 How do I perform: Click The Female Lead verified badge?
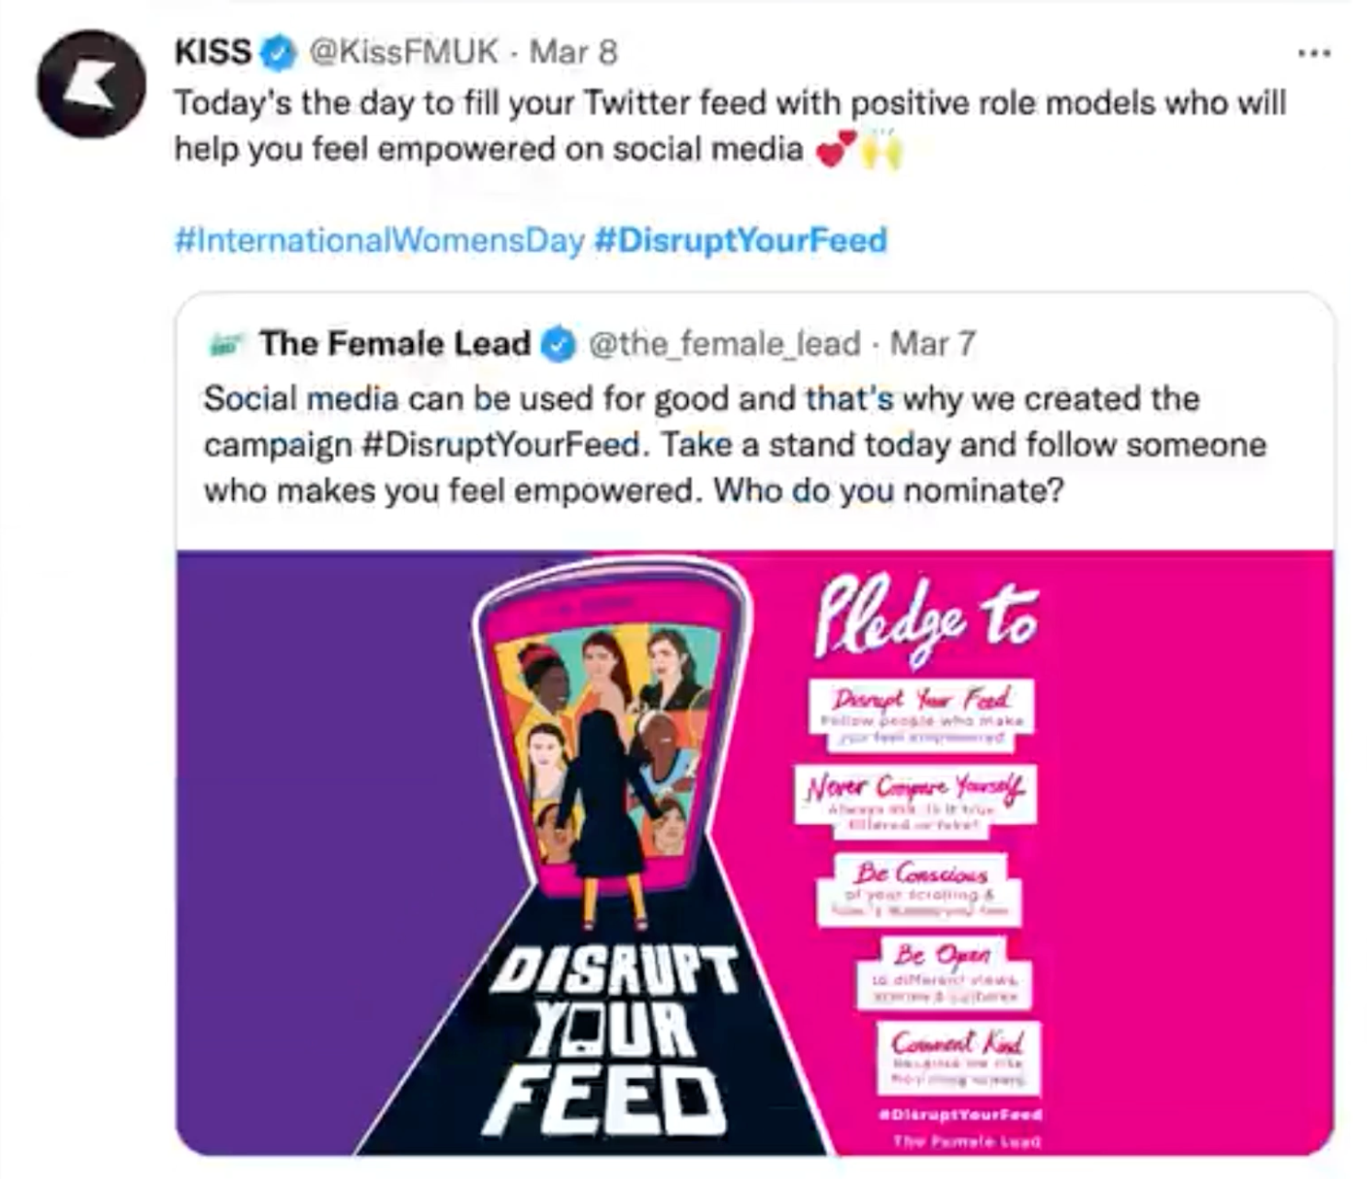click(557, 345)
